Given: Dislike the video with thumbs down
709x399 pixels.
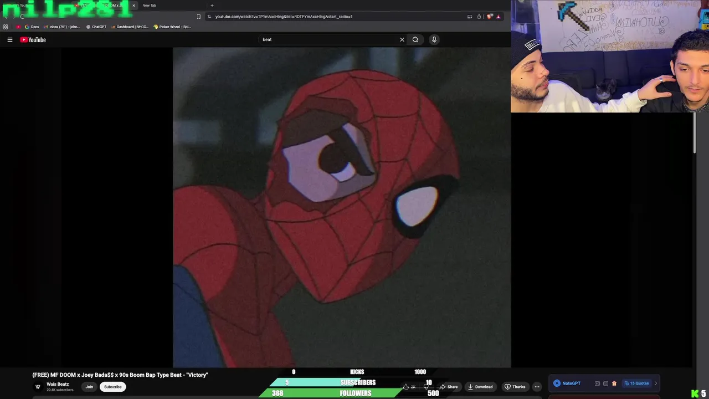Looking at the screenshot, I should (426, 387).
